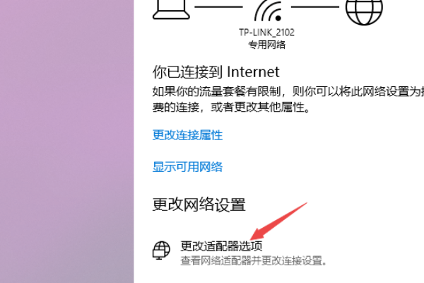Image resolution: width=424 pixels, height=283 pixels.
Task: Click the text line 费的连接，或者更改其他属性
Action: coord(231,108)
